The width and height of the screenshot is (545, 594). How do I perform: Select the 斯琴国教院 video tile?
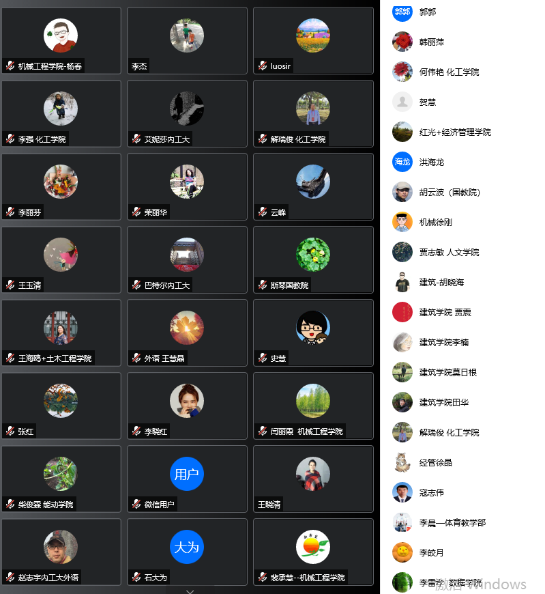(x=313, y=260)
